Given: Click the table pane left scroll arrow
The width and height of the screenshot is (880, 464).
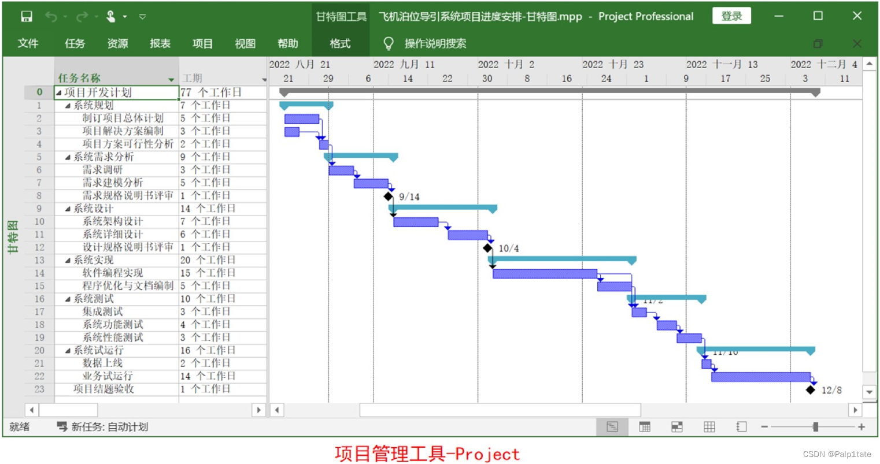Looking at the screenshot, I should (32, 410).
